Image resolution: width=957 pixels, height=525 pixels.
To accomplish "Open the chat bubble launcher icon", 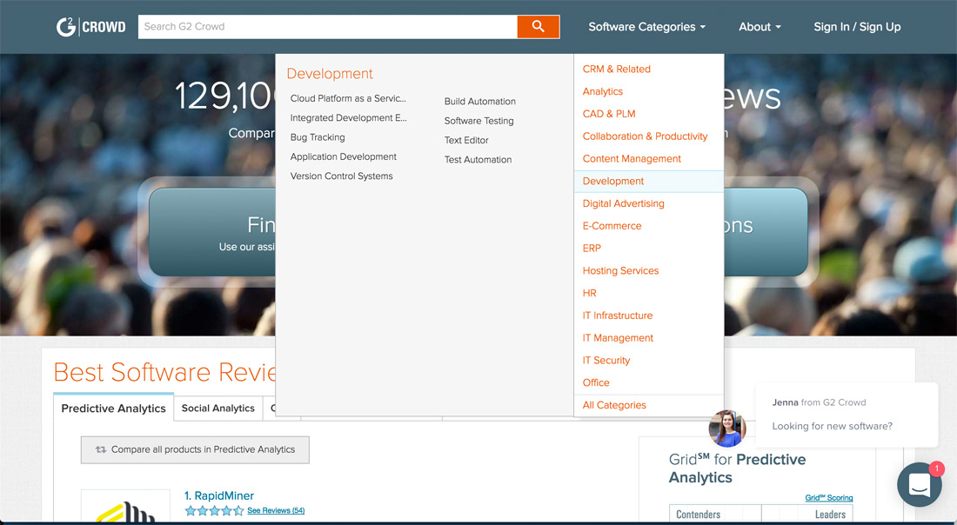I will (x=920, y=485).
